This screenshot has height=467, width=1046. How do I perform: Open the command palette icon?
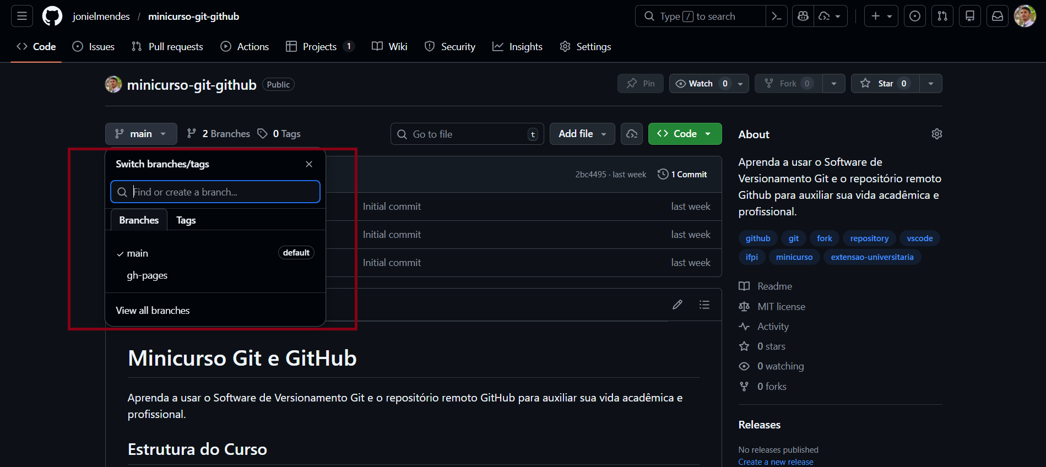pyautogui.click(x=777, y=17)
